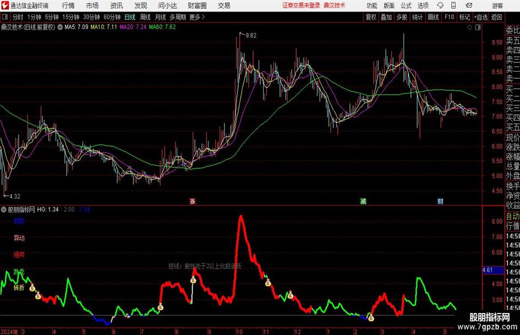520x335 pixels.
Task: Click the 异动 legend label
Action: pyautogui.click(x=19, y=238)
